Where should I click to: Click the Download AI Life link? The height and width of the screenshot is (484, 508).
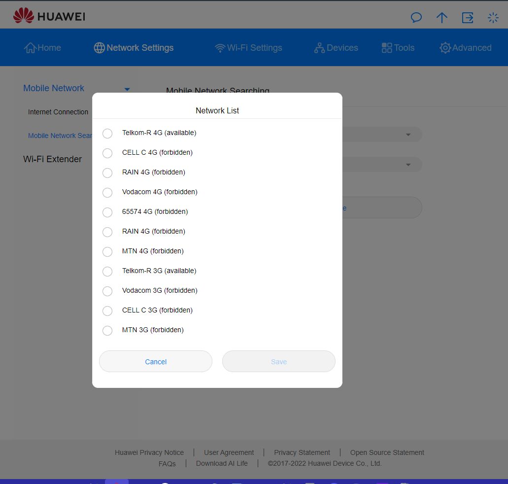(x=222, y=464)
